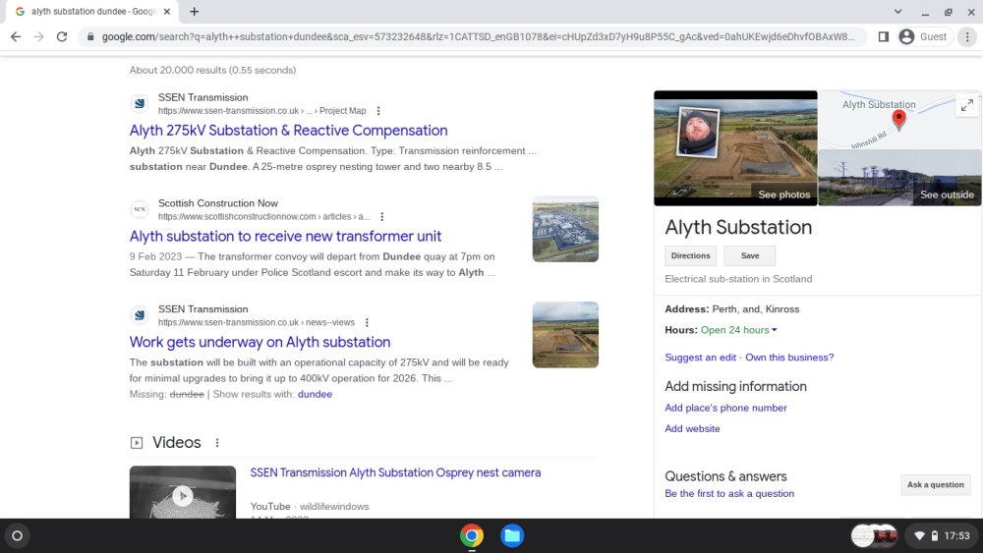Open more options for Scottish Construction Now result

tap(381, 217)
